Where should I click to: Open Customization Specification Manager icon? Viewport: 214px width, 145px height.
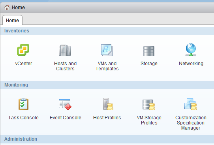pos(191,104)
